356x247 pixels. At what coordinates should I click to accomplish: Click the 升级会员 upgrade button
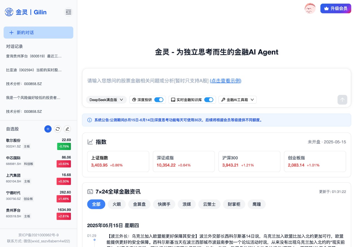pyautogui.click(x=335, y=9)
